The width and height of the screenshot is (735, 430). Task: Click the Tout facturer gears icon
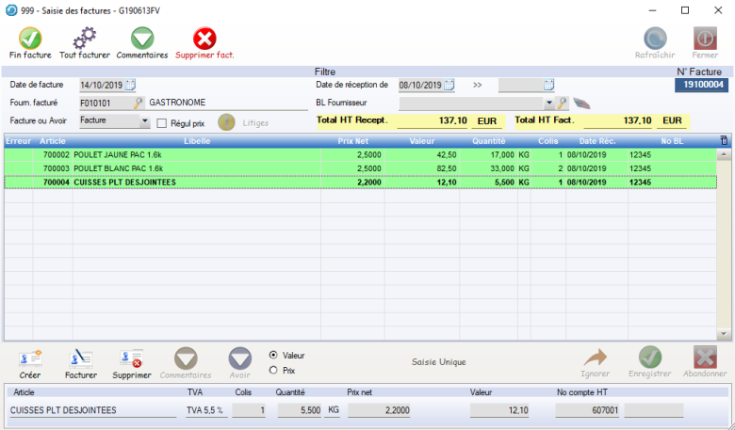[x=85, y=39]
